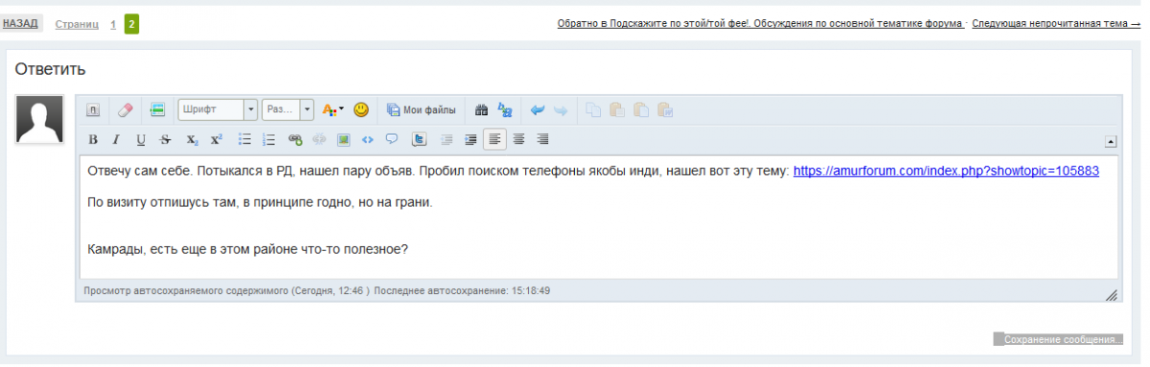
Task: Open the font size dropdown
Action: [288, 110]
